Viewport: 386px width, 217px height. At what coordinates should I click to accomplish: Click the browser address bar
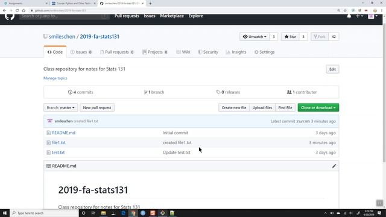pyautogui.click(x=182, y=10)
